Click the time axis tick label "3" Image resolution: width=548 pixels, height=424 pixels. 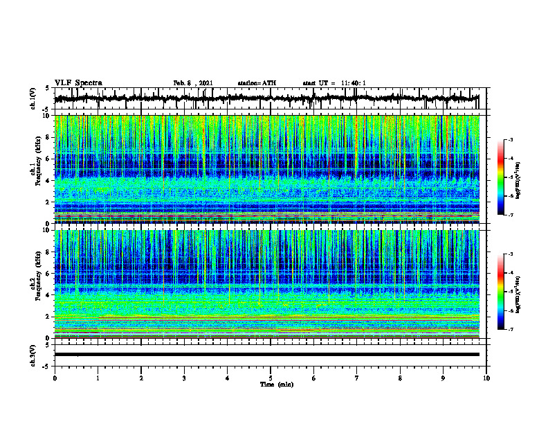click(184, 378)
